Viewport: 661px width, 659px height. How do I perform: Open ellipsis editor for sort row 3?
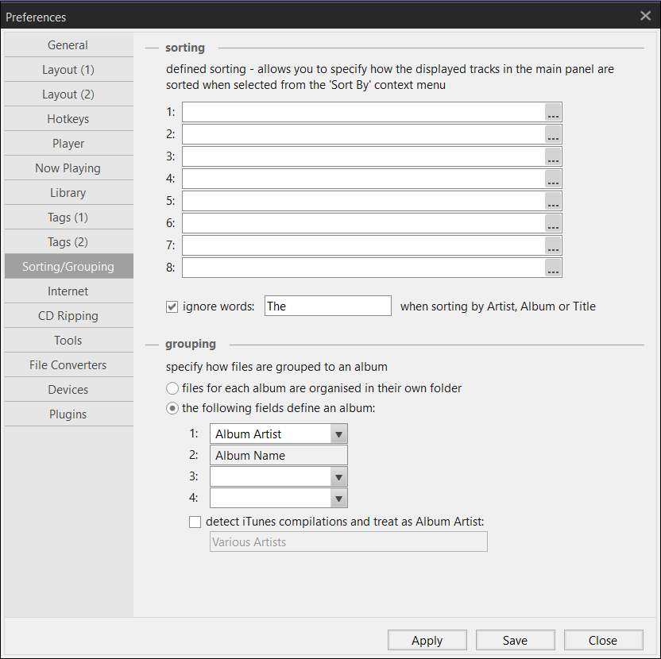[553, 156]
